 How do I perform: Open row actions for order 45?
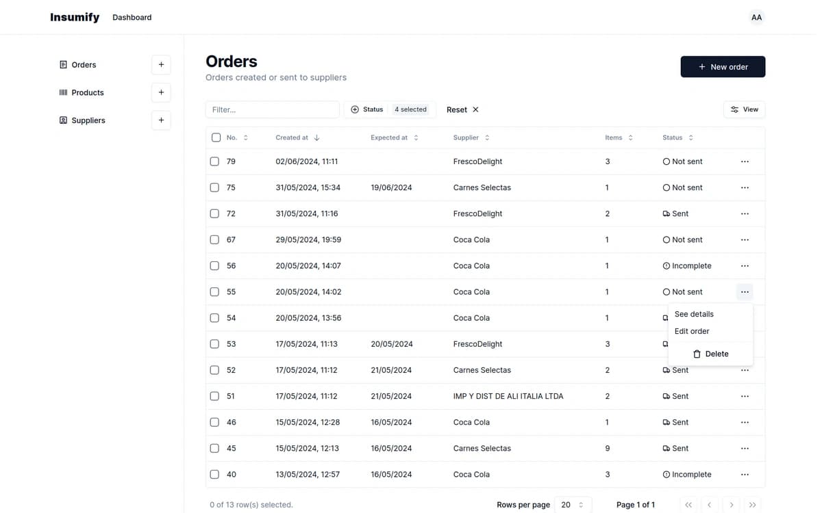(x=745, y=448)
